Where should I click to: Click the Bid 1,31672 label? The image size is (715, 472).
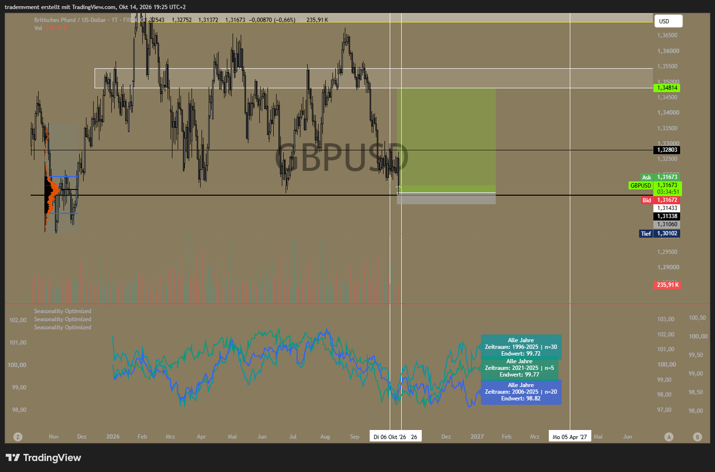[660, 200]
